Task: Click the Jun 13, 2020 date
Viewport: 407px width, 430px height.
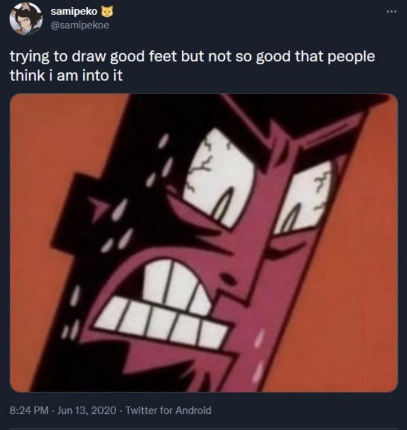Action: (87, 410)
